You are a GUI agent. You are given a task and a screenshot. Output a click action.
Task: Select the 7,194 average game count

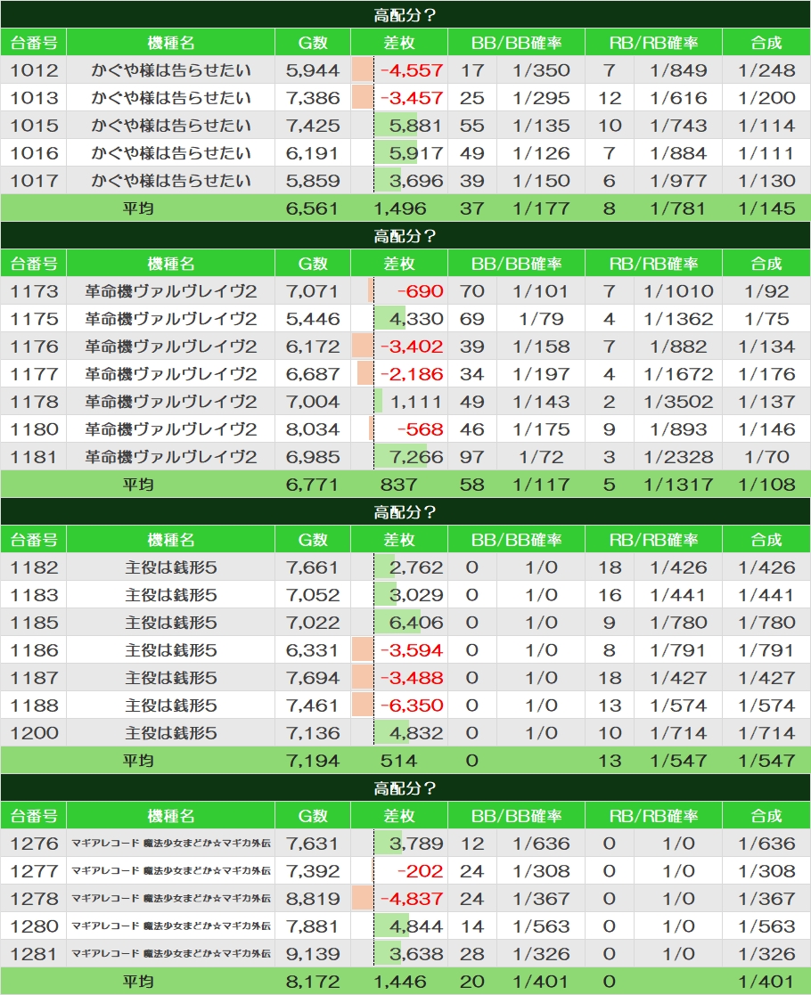point(313,760)
